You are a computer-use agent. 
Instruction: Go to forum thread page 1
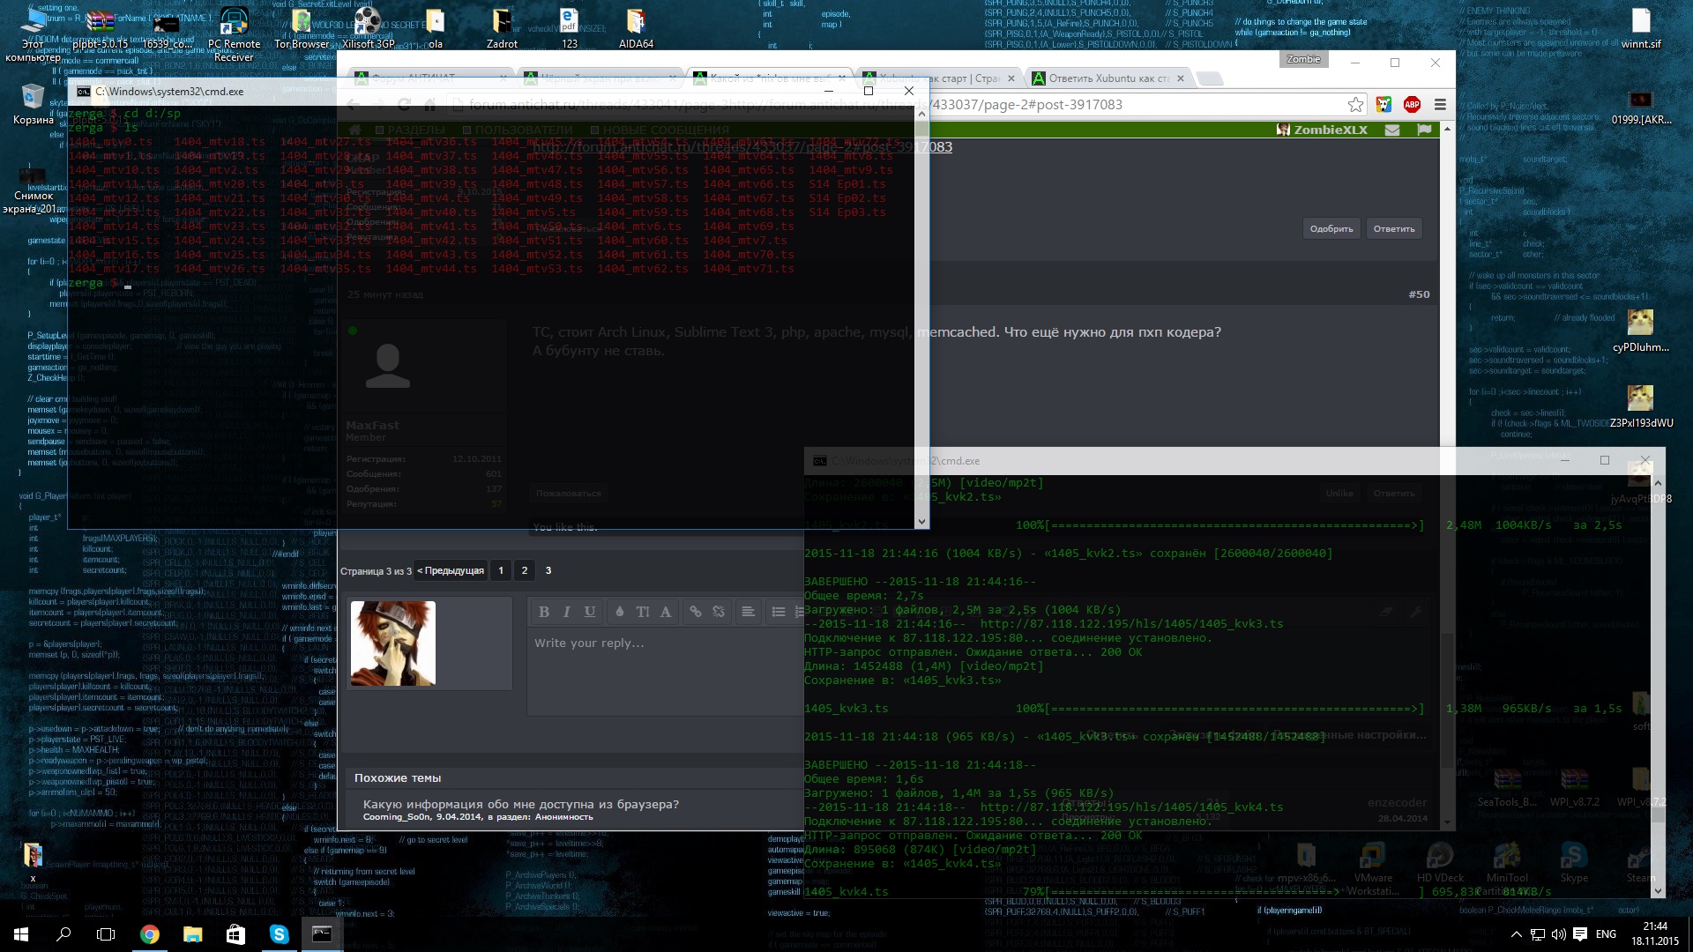(x=501, y=570)
